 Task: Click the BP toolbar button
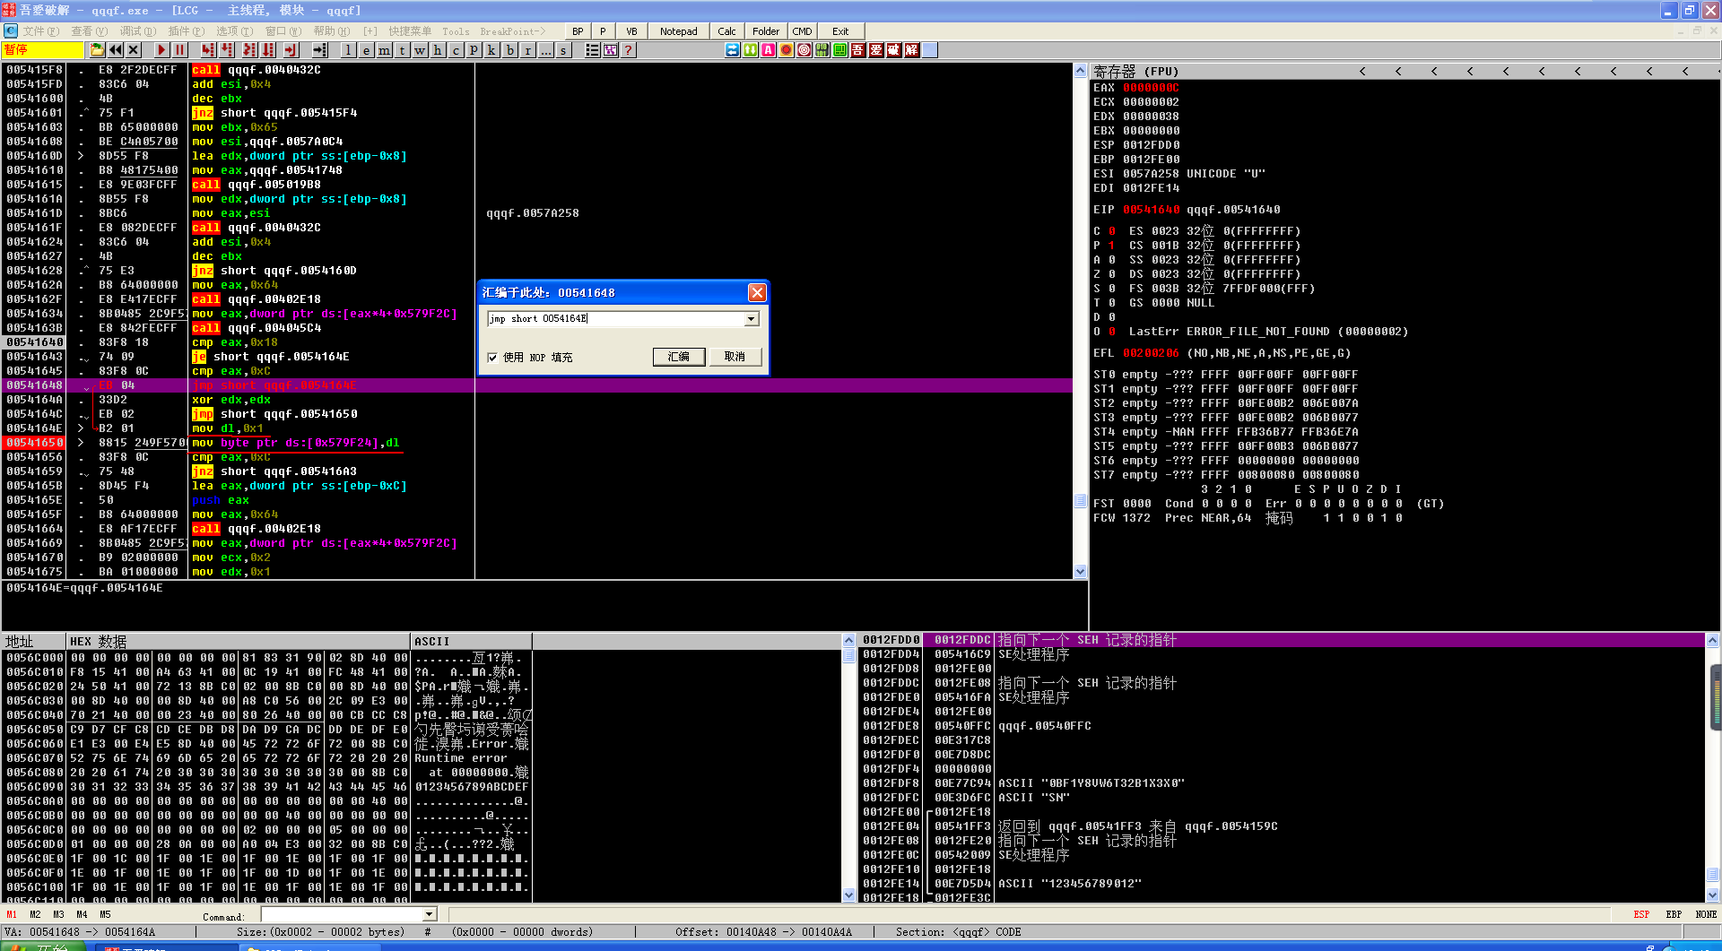tap(578, 31)
